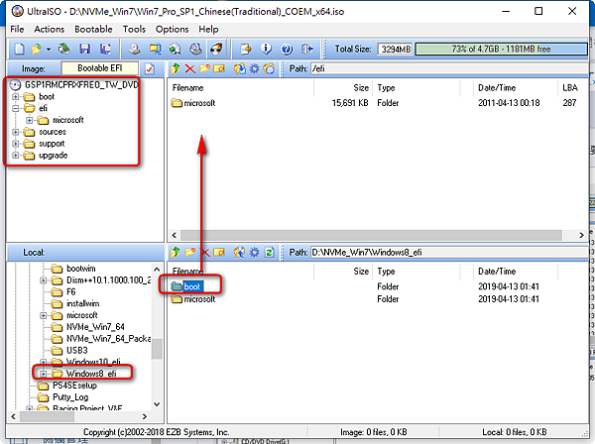This screenshot has width=595, height=444.
Task: Expand the Dism++ folder in local tree
Action: tap(44, 280)
